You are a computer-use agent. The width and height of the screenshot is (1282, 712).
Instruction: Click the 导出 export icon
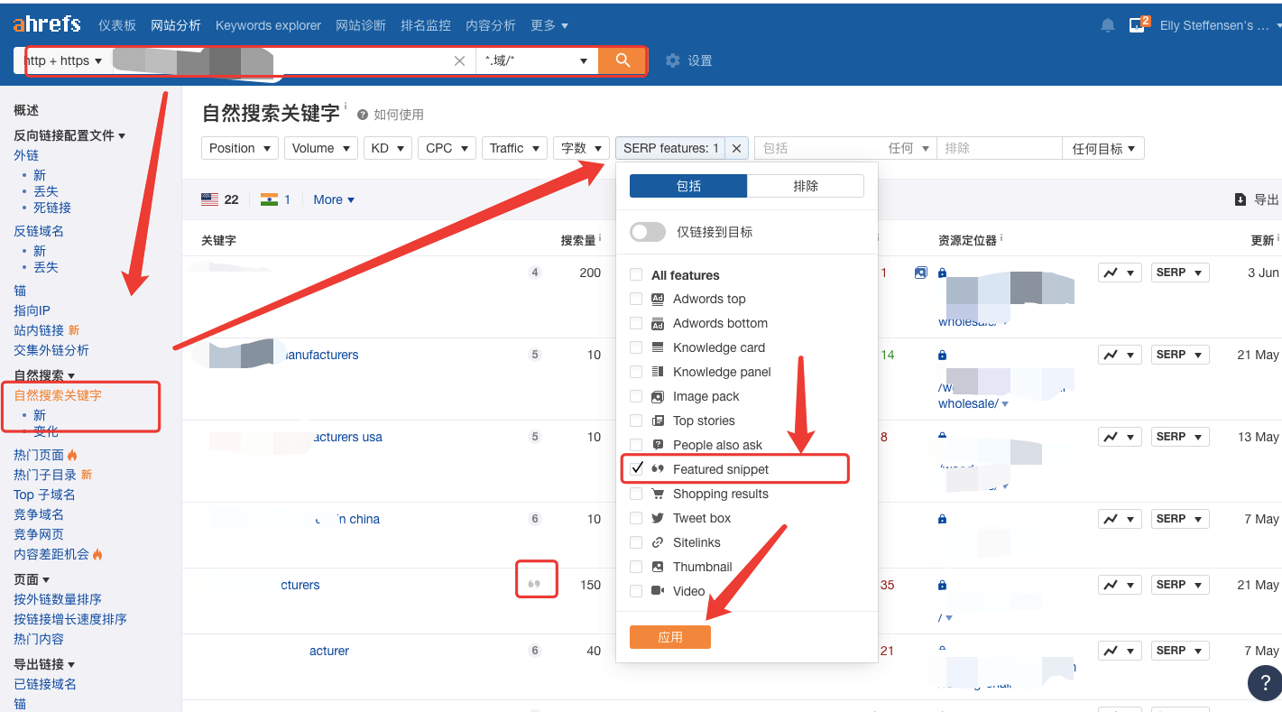pyautogui.click(x=1240, y=199)
